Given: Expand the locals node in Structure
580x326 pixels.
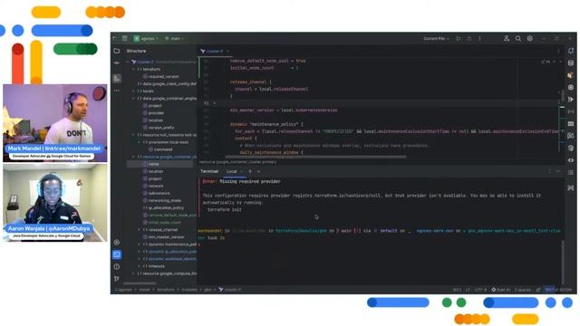Looking at the screenshot, I should click(133, 91).
